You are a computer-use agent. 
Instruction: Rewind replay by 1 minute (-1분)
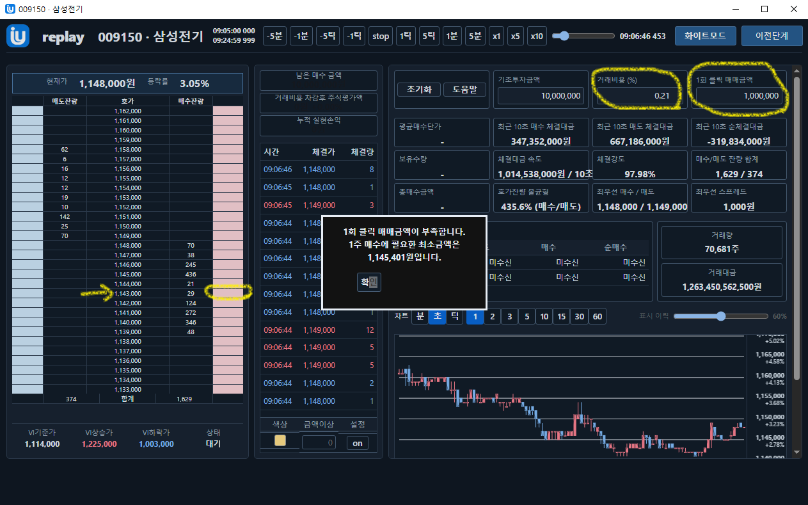pos(301,36)
